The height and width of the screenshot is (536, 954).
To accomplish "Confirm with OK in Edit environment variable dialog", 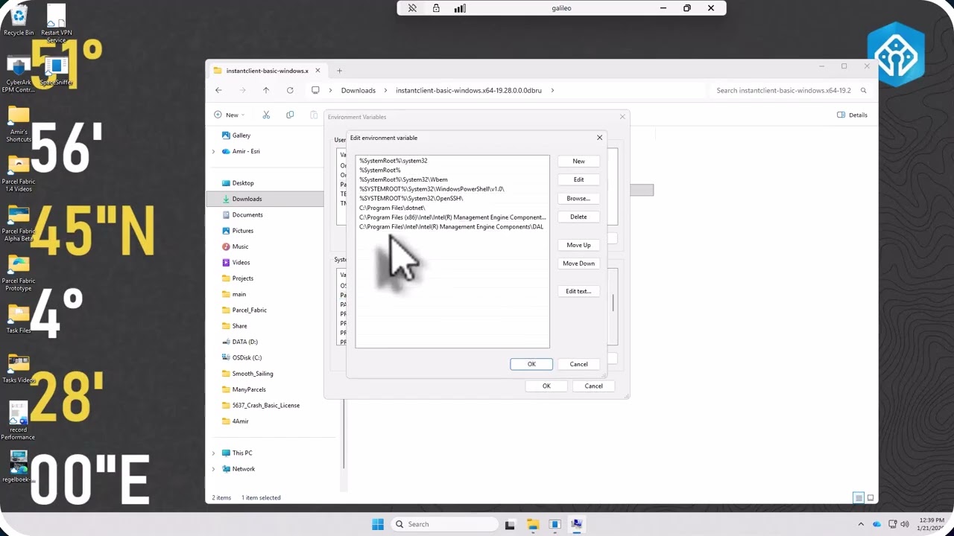I will coord(531,364).
